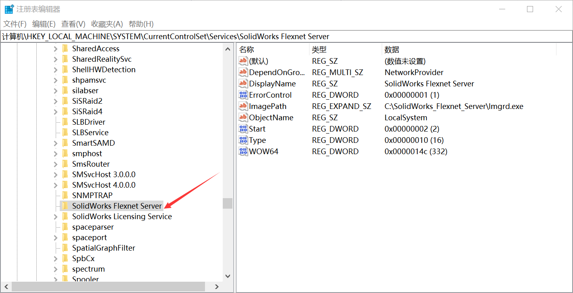Select the SMSvcHost 4.0.0.0 key
Viewport: 573px width, 293px height.
point(104,185)
